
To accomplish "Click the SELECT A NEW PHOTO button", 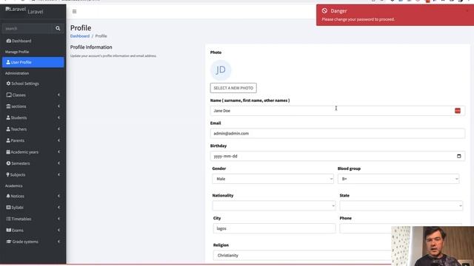I will tap(233, 88).
